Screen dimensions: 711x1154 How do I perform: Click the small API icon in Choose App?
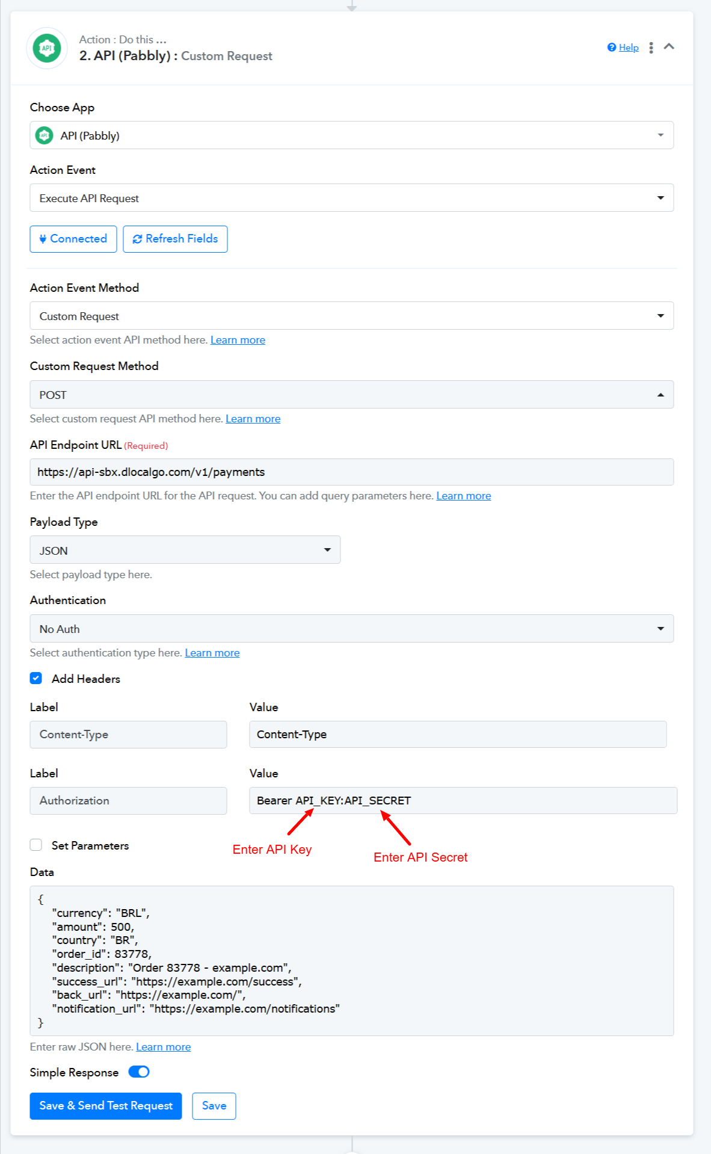pos(45,135)
